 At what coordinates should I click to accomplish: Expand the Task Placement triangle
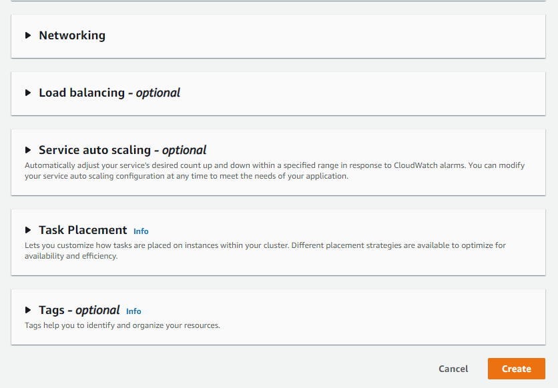(x=28, y=230)
